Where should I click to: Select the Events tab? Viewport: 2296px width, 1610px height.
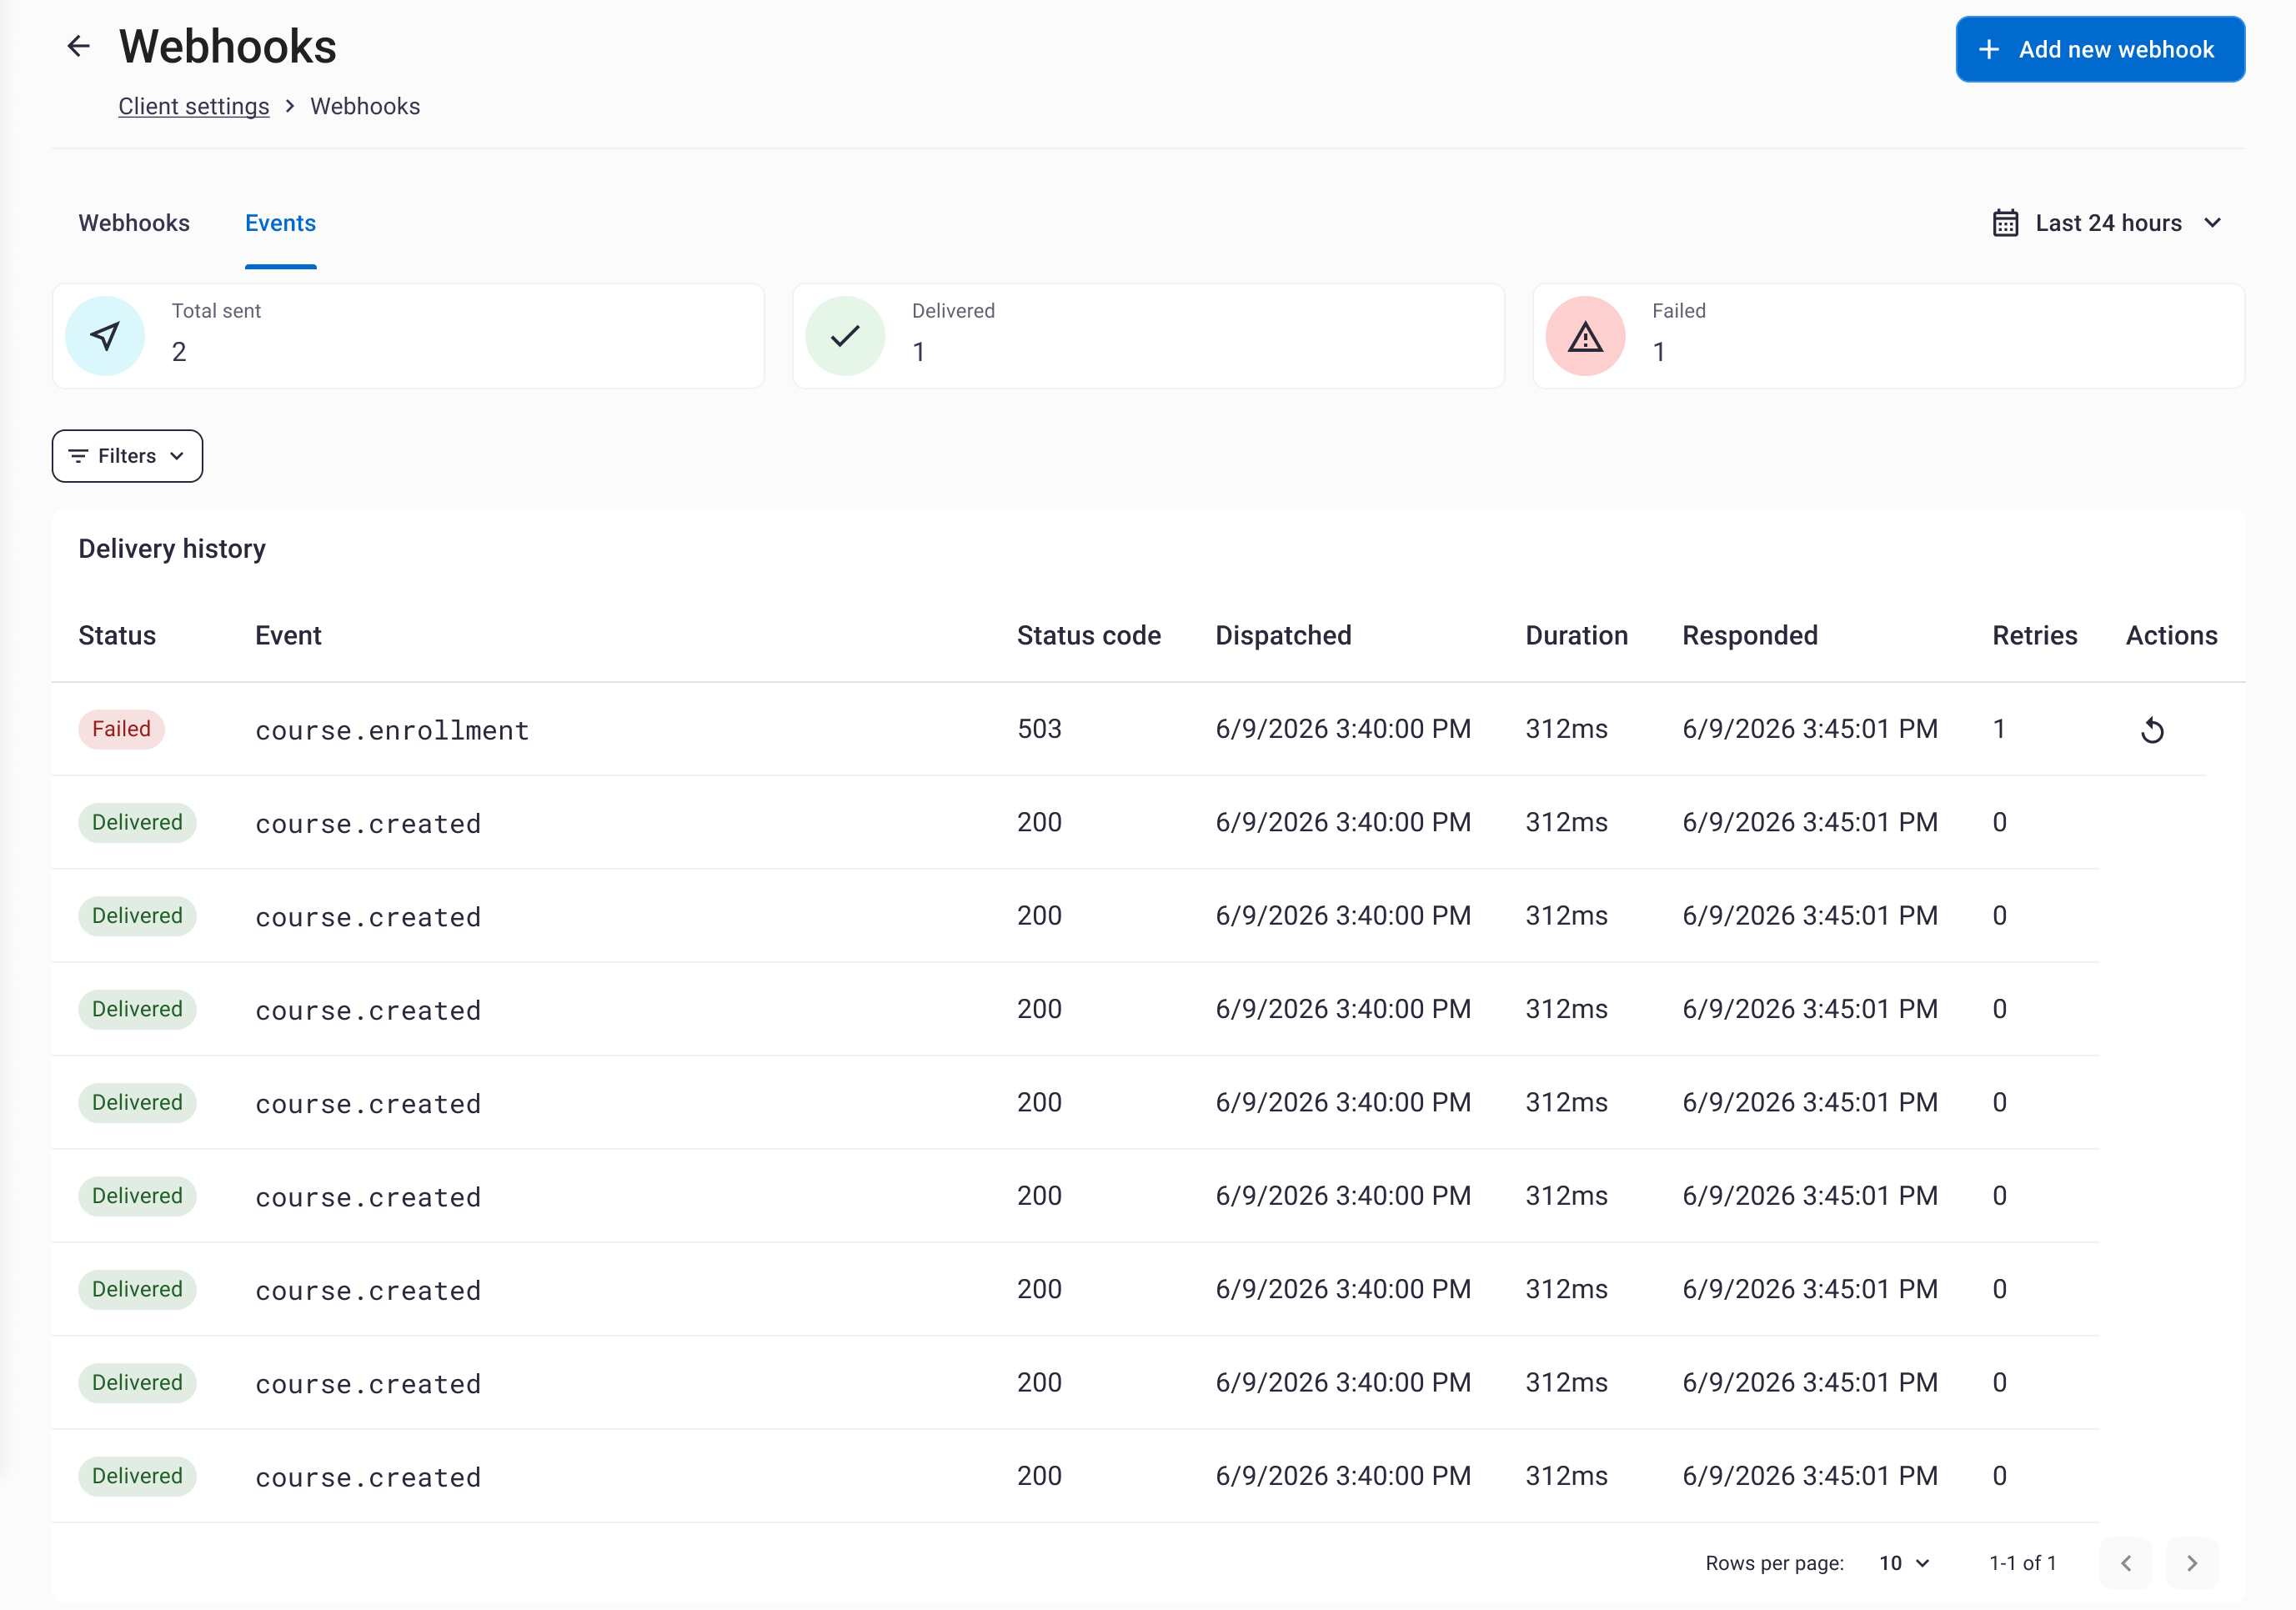[280, 223]
